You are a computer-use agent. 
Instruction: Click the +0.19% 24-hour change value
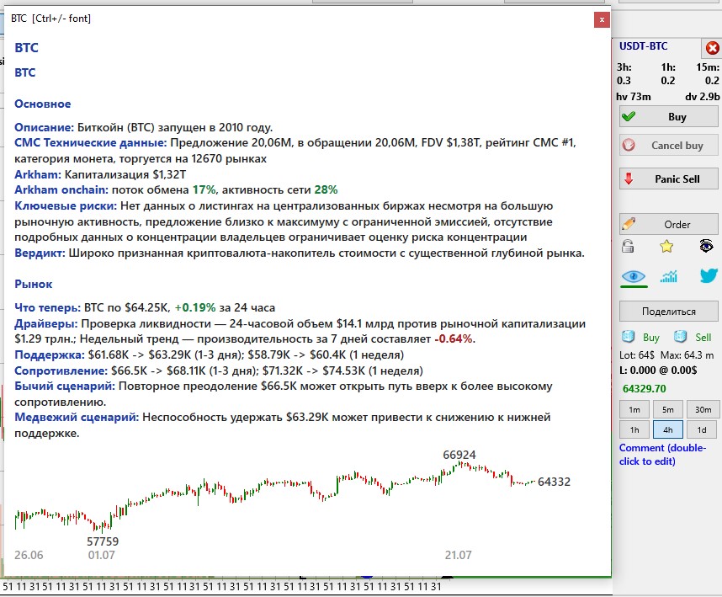(x=195, y=307)
